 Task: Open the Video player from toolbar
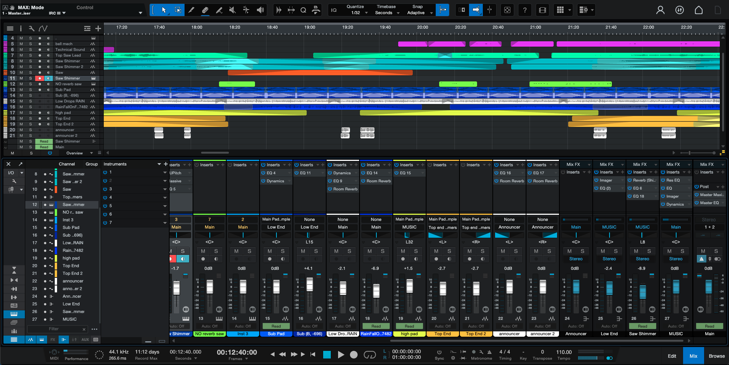542,10
